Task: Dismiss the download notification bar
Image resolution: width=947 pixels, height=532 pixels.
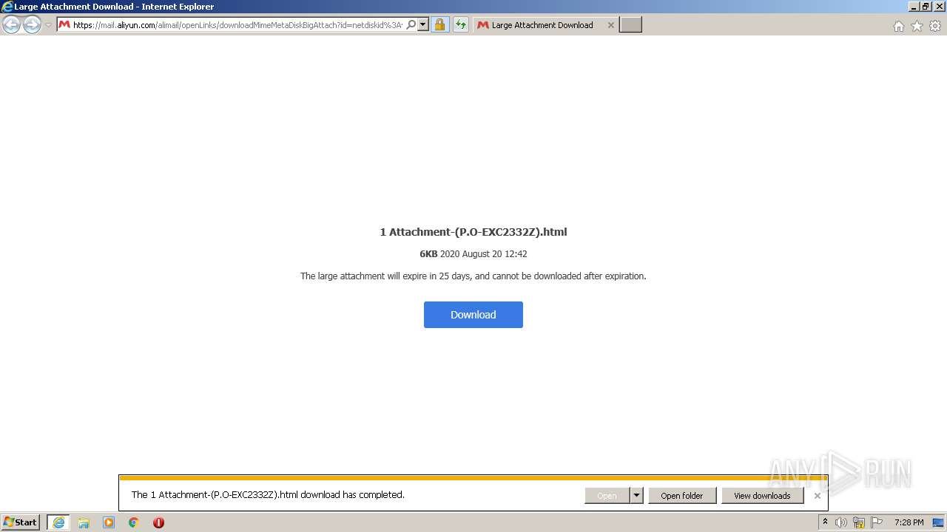Action: click(818, 496)
